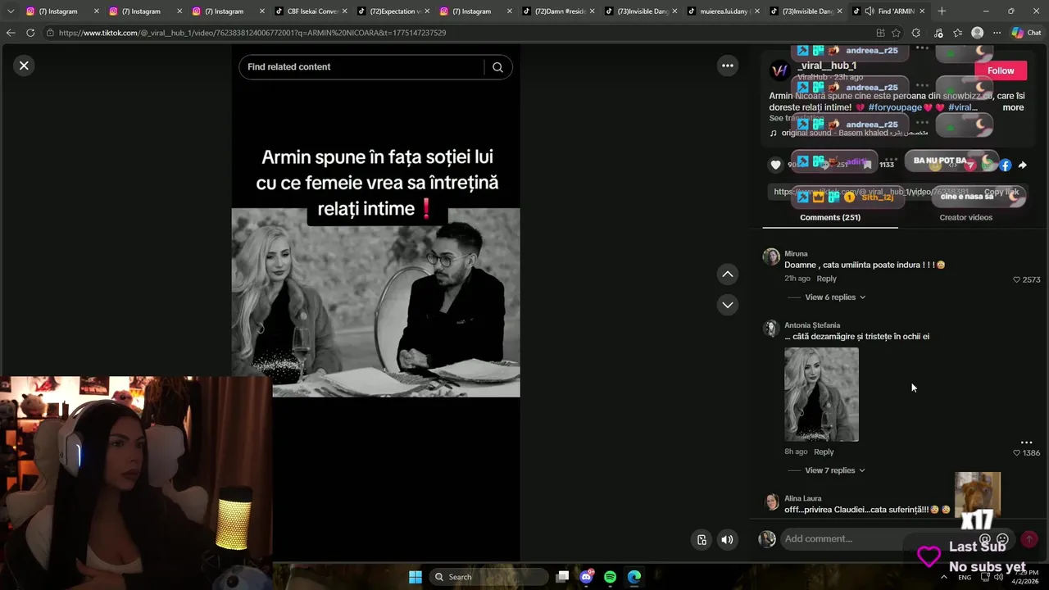Open browser settings and more menu
1049x590 pixels.
click(997, 33)
